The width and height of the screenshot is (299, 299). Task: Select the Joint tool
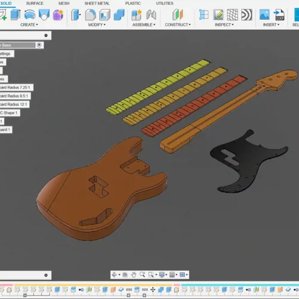pyautogui.click(x=151, y=14)
